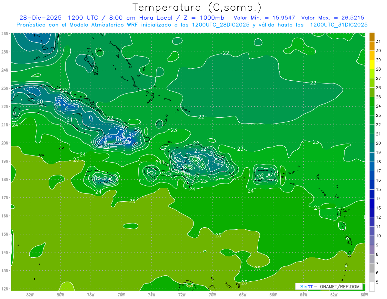Click the '60W' longitude axis label
Viewport: 387px width, 299px height.
coord(364,295)
